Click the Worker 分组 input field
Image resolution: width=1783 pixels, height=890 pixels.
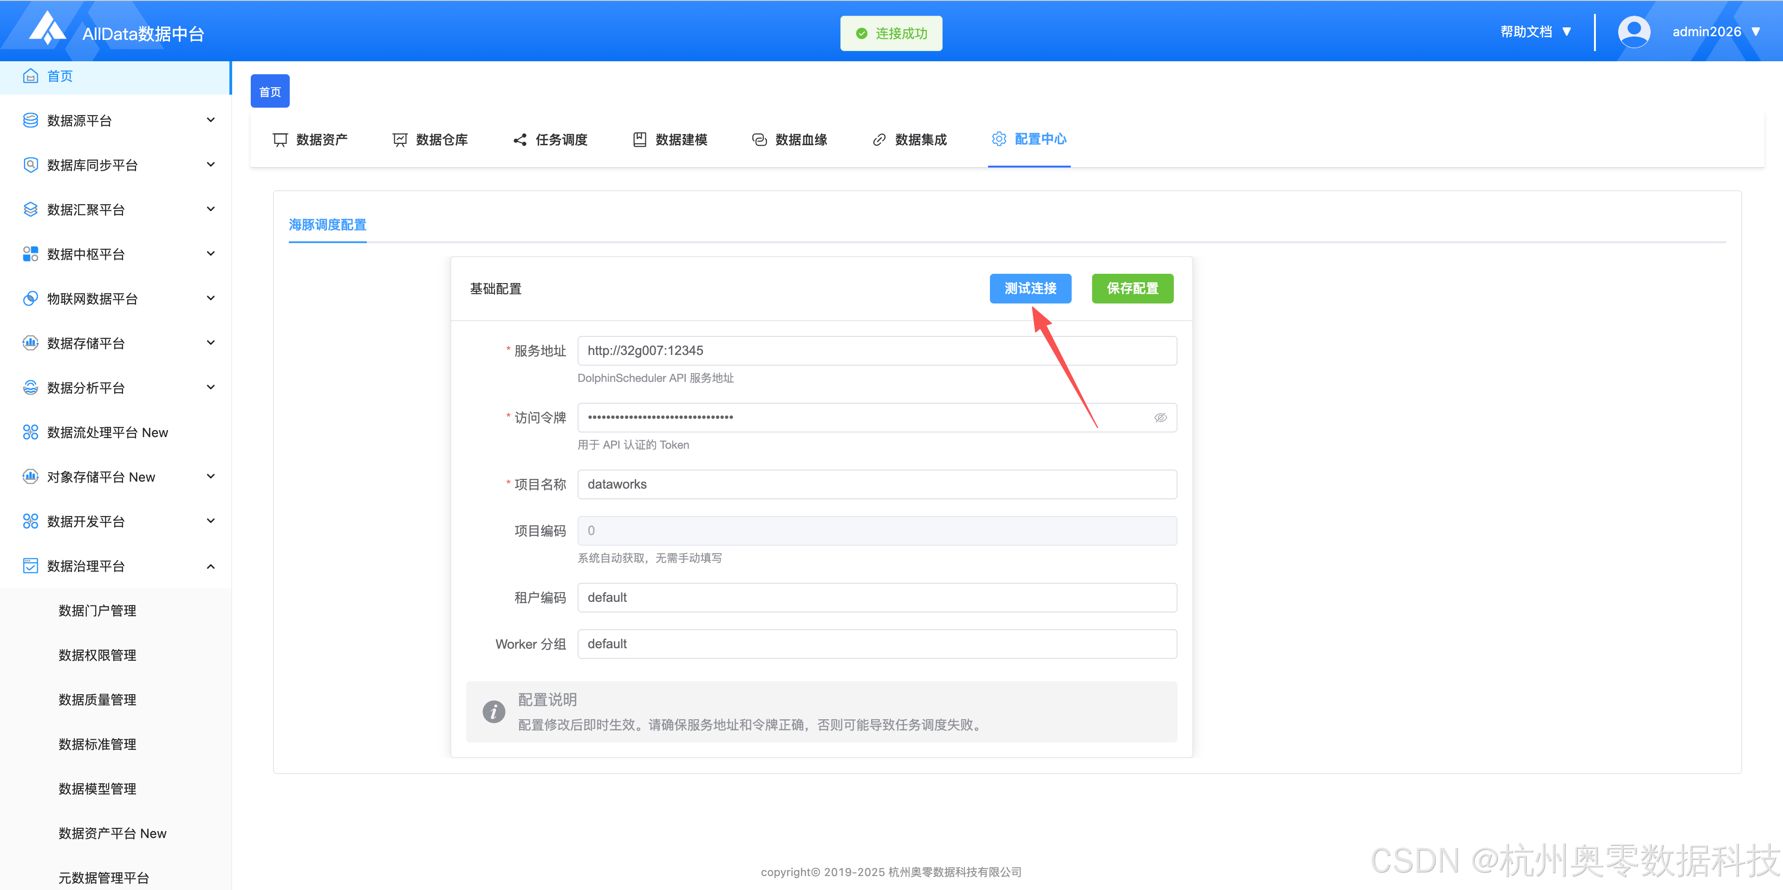pos(877,644)
